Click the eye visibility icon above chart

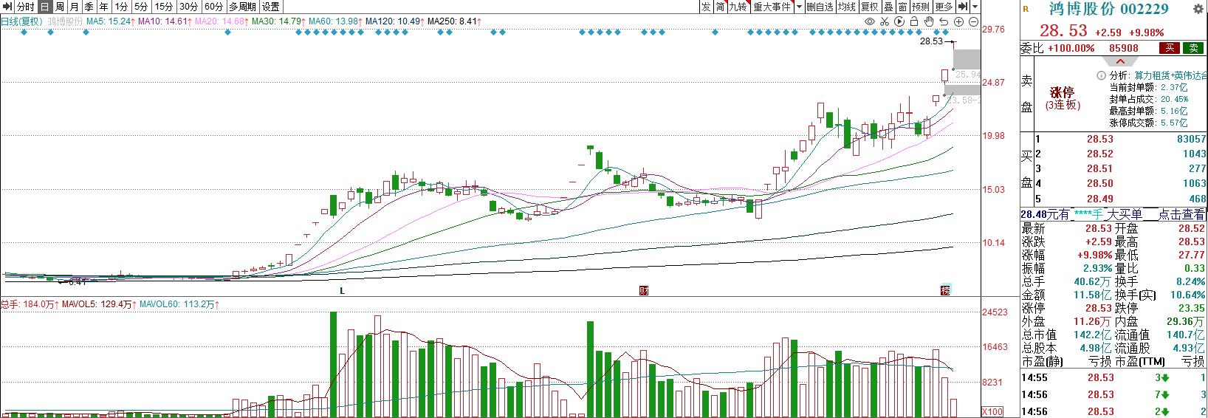[870, 21]
